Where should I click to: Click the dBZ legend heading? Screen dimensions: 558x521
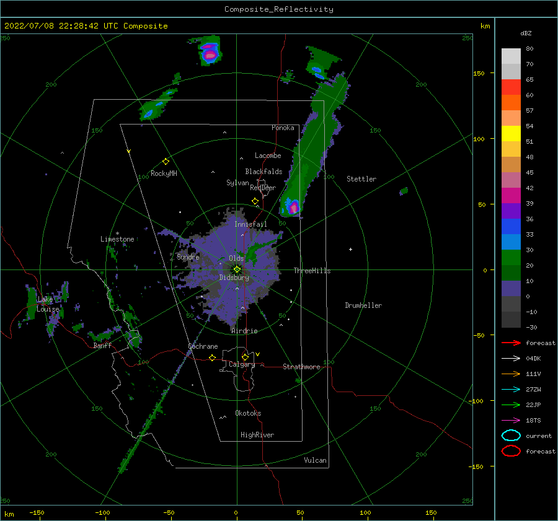526,33
